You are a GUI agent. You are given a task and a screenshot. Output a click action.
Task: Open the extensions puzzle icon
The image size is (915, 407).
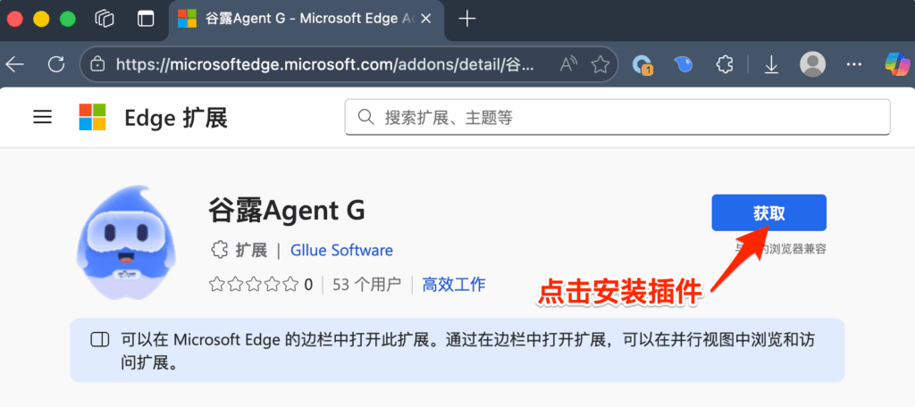tap(726, 64)
